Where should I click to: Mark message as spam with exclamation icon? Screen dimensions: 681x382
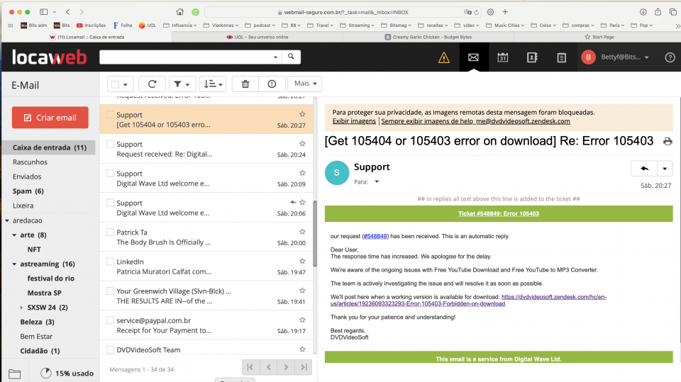tap(272, 84)
